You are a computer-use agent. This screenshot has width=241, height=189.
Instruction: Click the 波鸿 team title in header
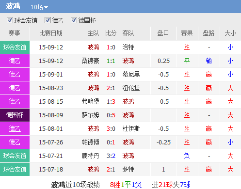click(13, 6)
